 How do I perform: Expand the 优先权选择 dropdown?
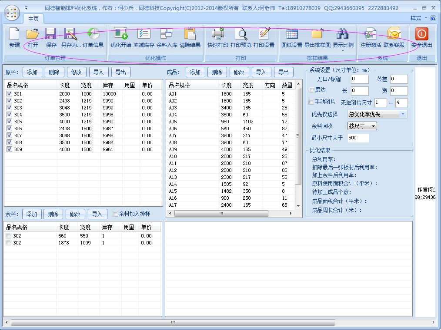[403, 114]
